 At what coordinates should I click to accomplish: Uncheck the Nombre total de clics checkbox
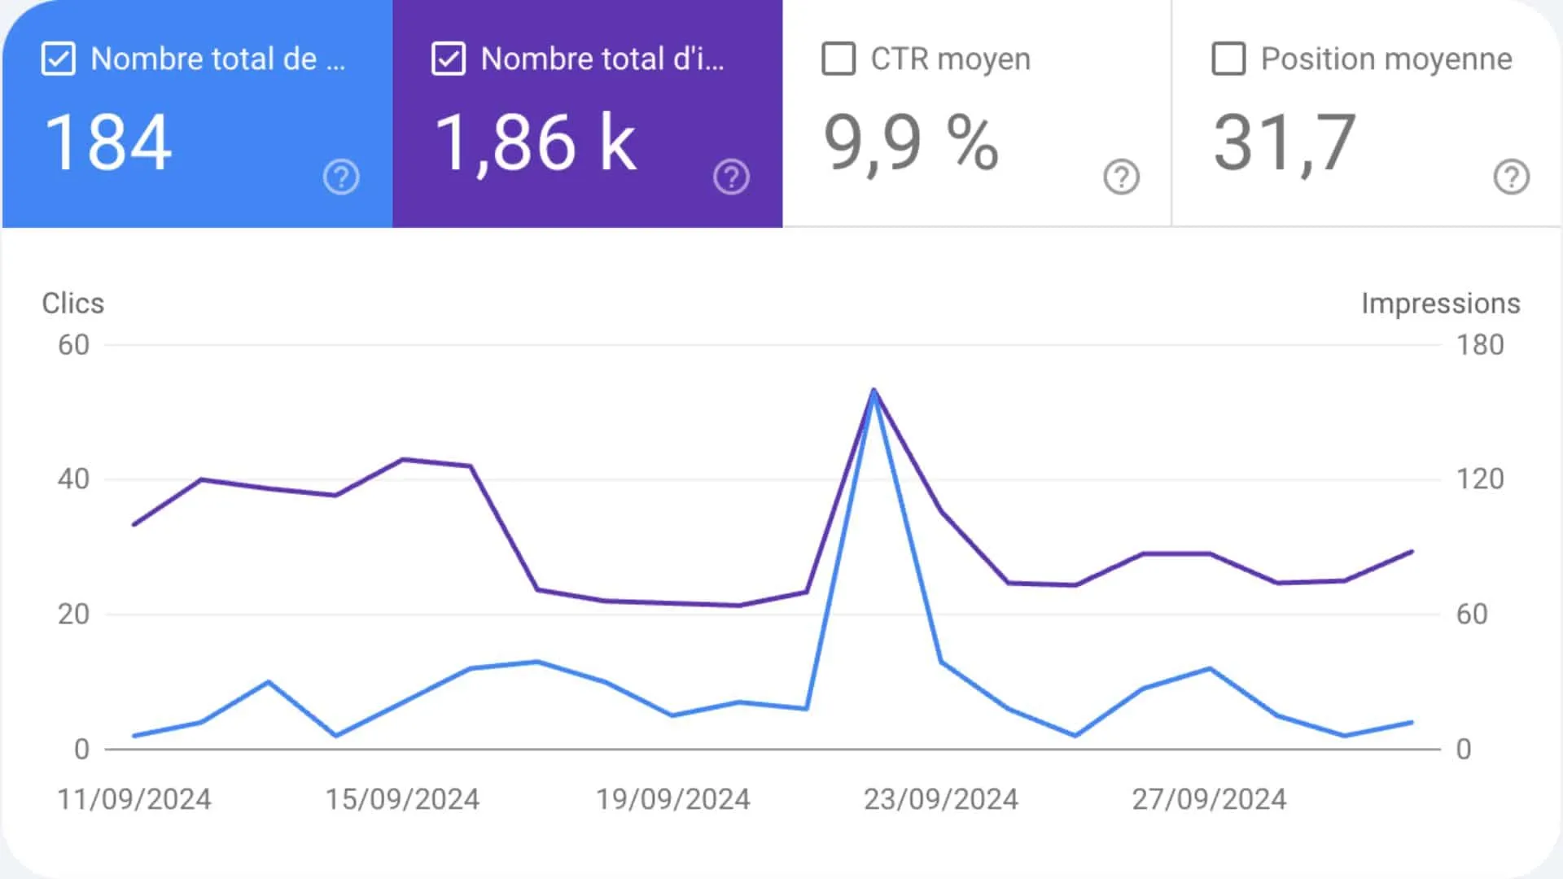pos(59,59)
